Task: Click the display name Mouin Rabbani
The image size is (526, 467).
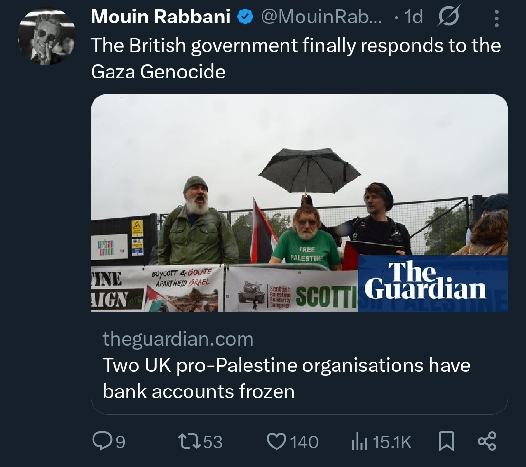Action: coord(161,18)
